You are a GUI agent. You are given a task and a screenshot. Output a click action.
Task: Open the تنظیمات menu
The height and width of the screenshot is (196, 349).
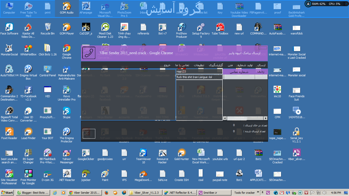pyautogui.click(x=199, y=65)
